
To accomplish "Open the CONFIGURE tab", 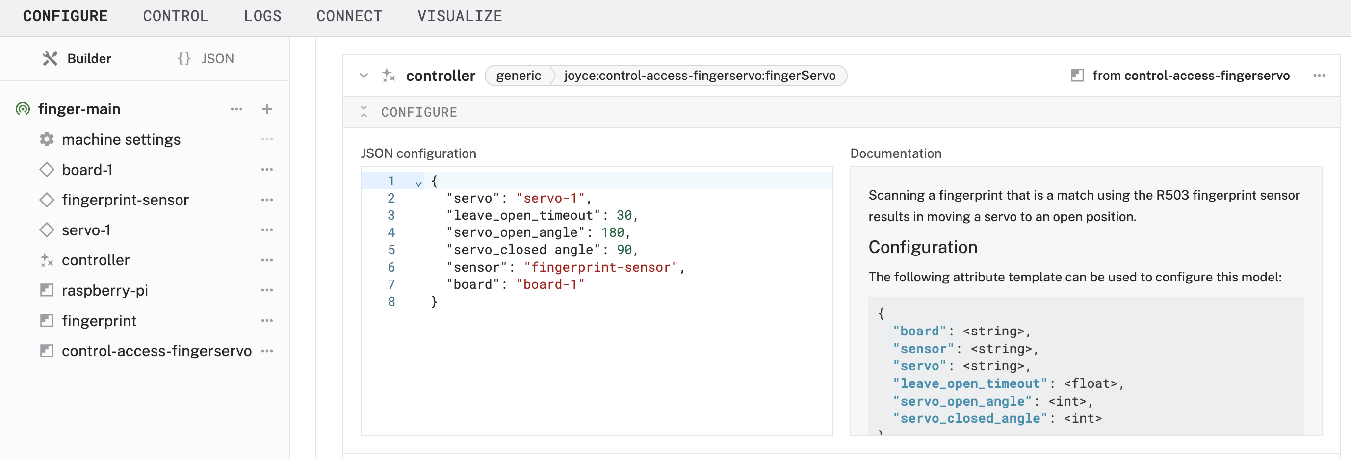I will (x=65, y=16).
